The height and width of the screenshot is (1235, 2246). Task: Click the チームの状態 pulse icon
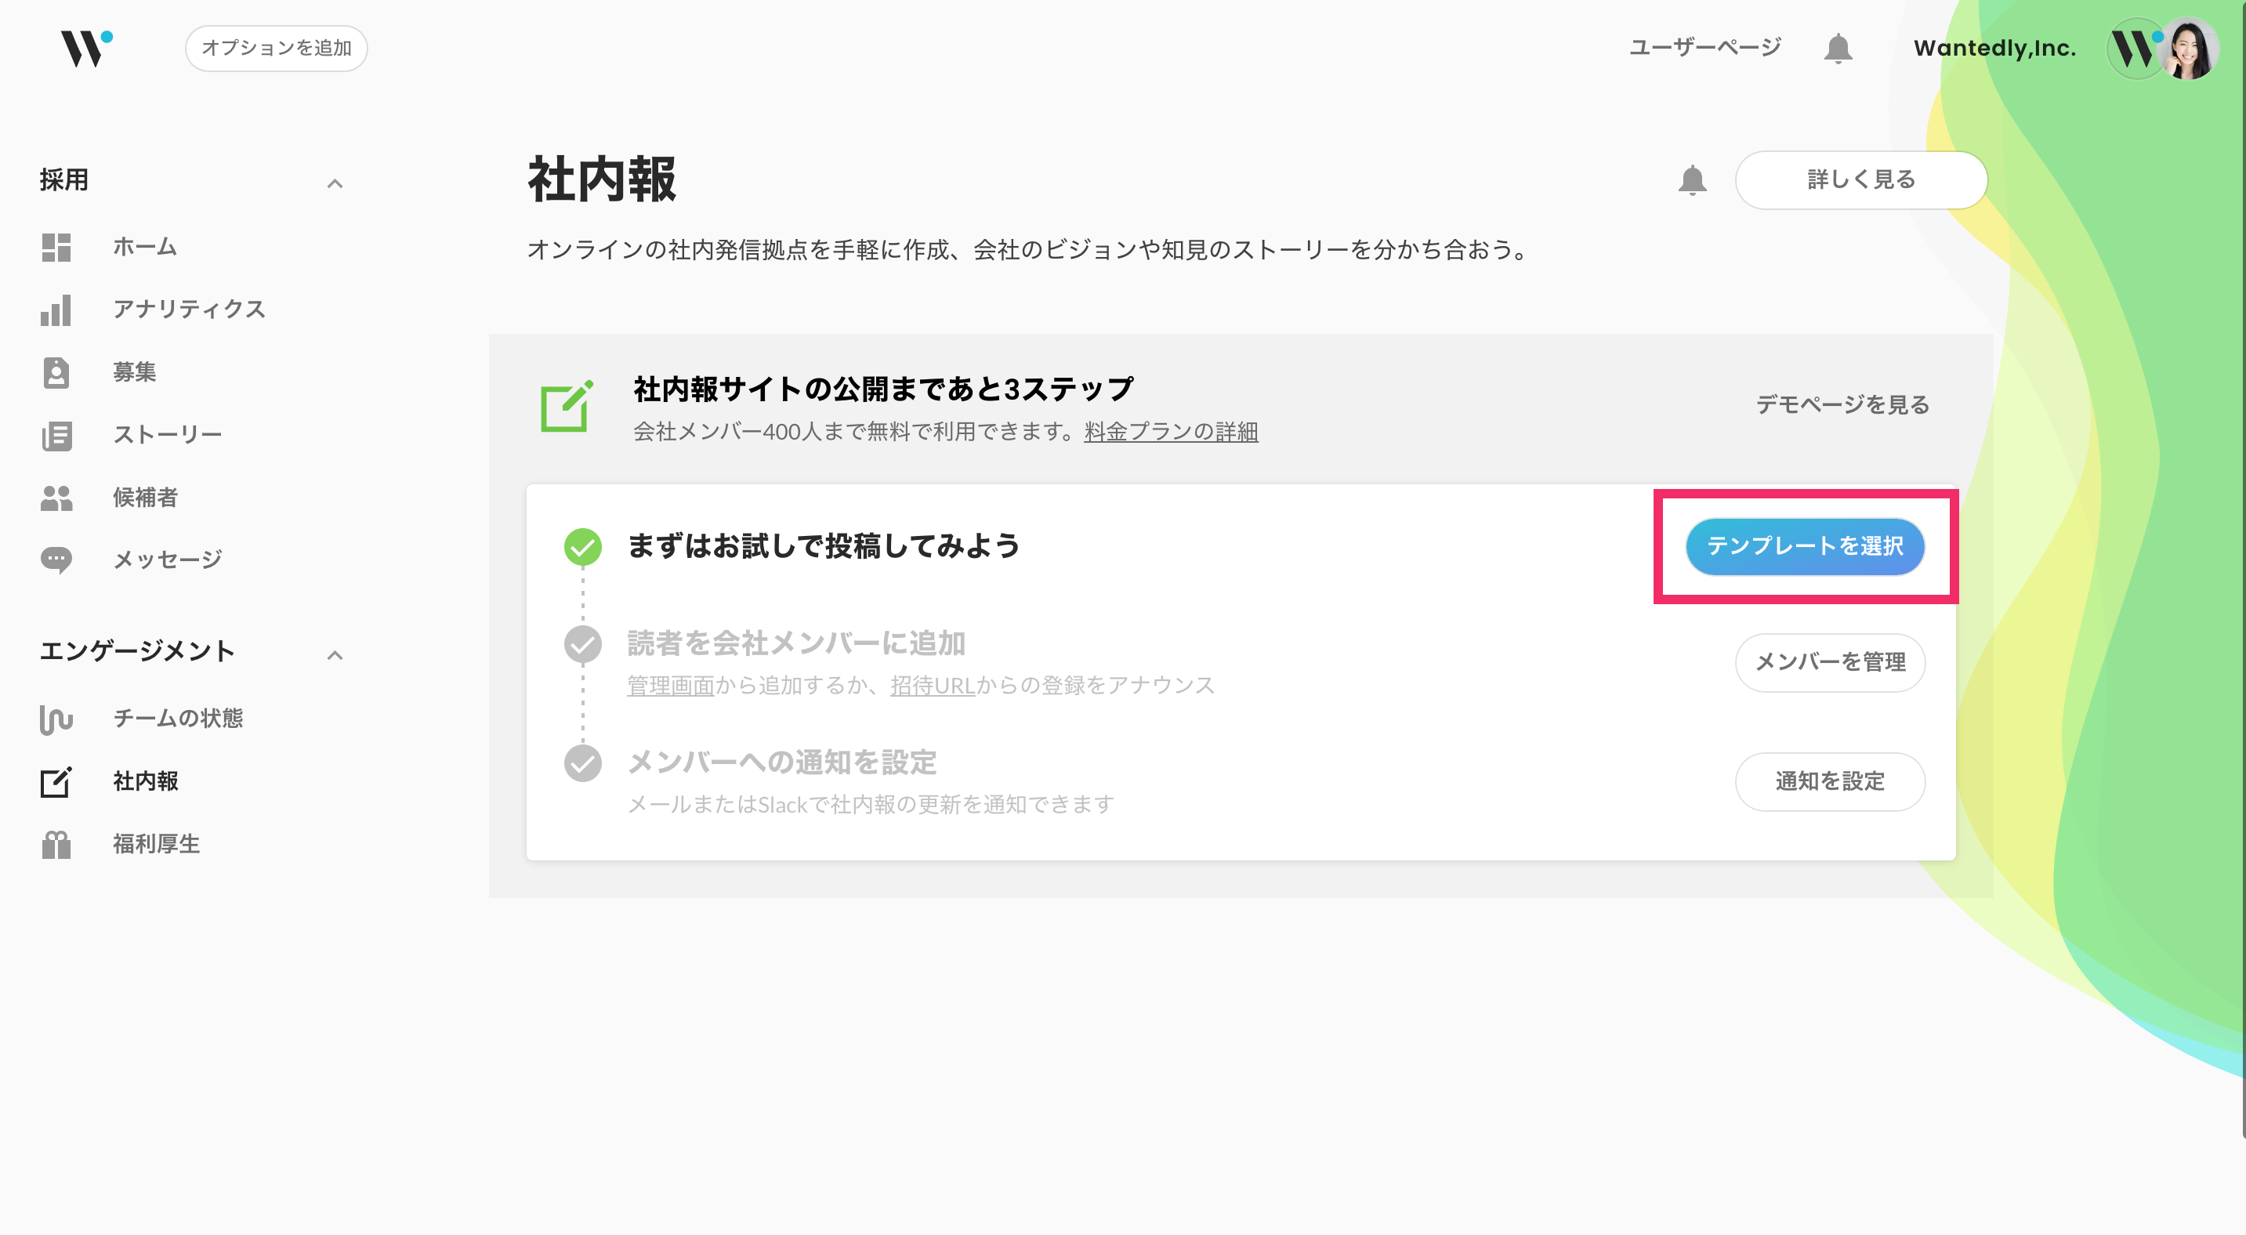(x=56, y=719)
